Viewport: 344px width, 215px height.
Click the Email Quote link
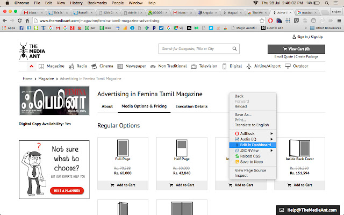284,56
